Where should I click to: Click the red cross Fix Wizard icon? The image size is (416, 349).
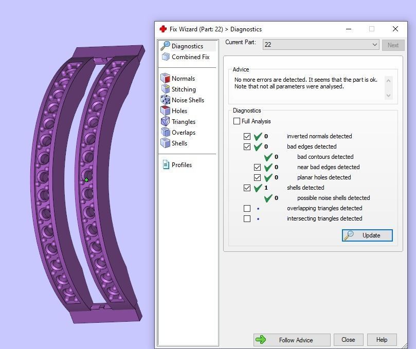(x=163, y=29)
